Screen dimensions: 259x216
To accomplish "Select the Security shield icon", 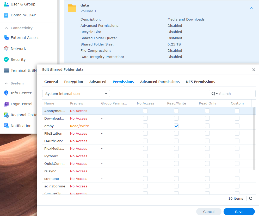I will (6, 60).
